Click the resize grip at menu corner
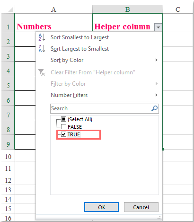Screen dimensions: 194x222 (159, 217)
